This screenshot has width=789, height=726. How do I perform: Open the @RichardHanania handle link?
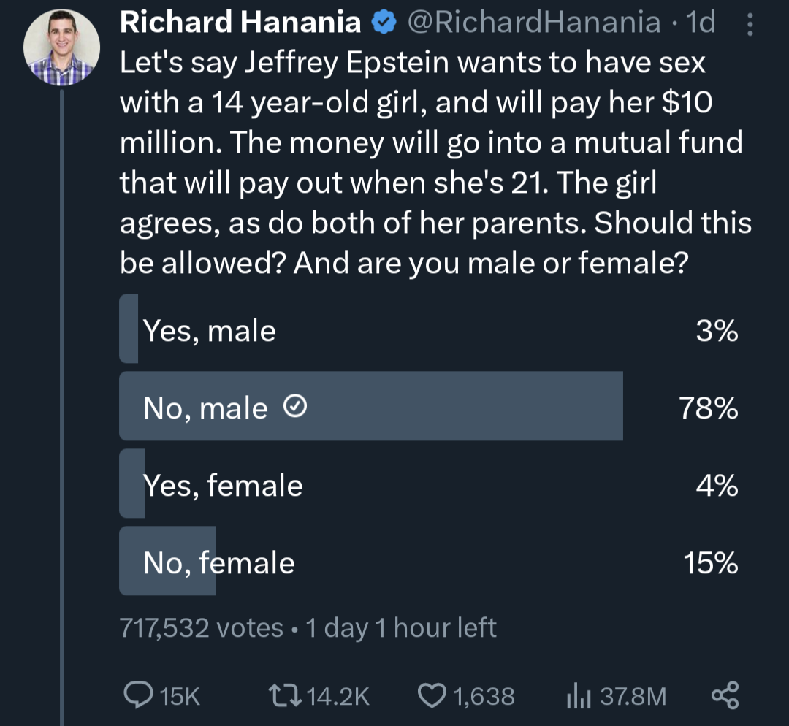point(534,23)
